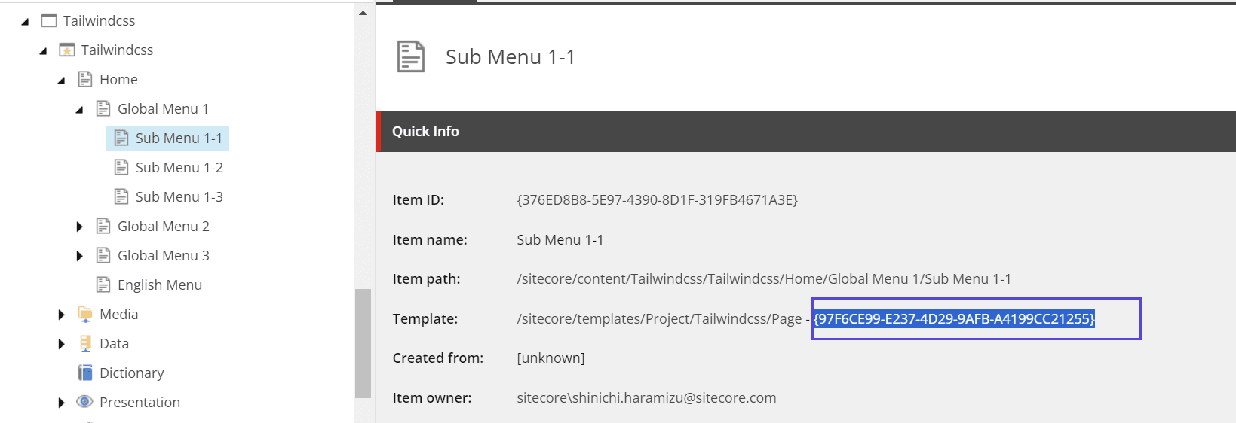Click the Dictionary book icon
Viewport: 1236px width, 423px height.
[x=85, y=373]
